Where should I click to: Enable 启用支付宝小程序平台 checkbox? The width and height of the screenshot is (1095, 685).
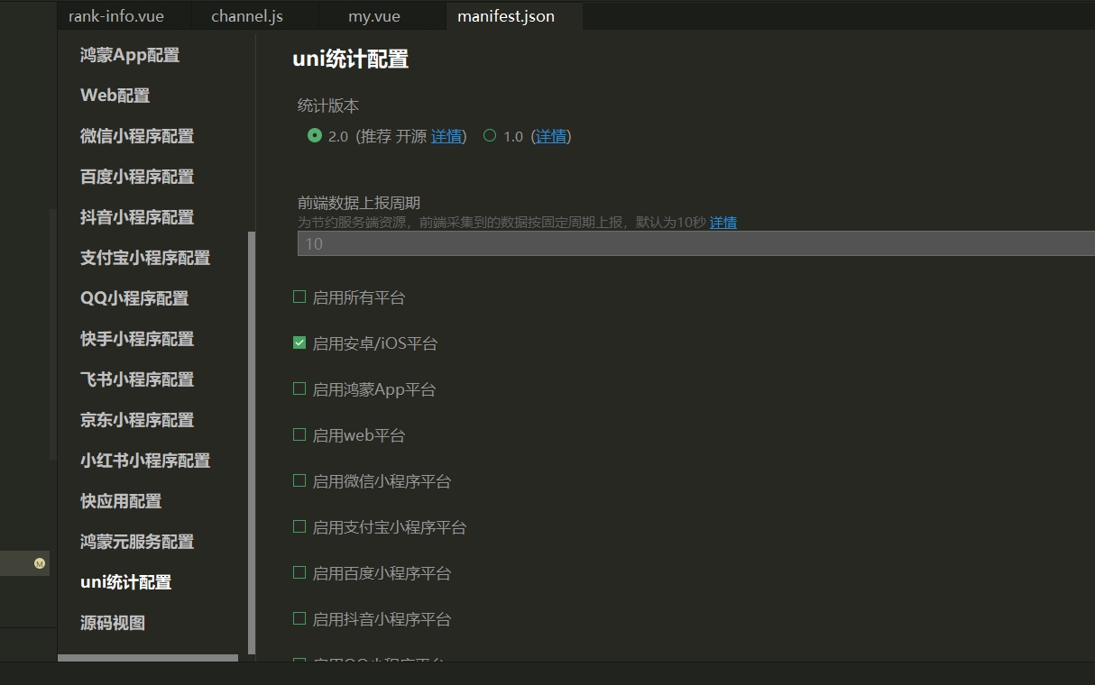(299, 526)
